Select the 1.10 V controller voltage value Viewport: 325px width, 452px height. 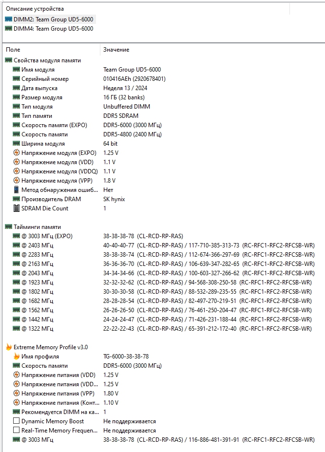click(x=111, y=402)
